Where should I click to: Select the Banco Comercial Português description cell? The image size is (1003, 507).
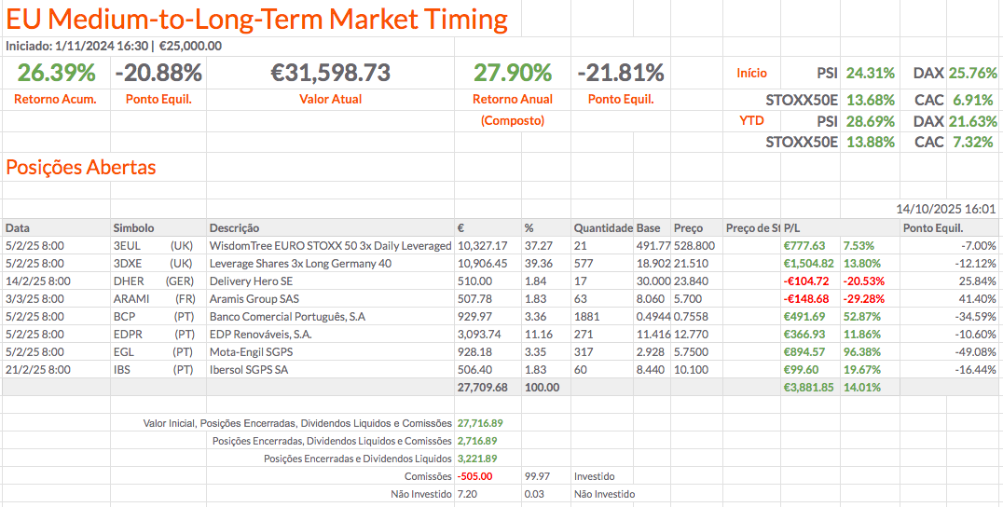coord(286,316)
